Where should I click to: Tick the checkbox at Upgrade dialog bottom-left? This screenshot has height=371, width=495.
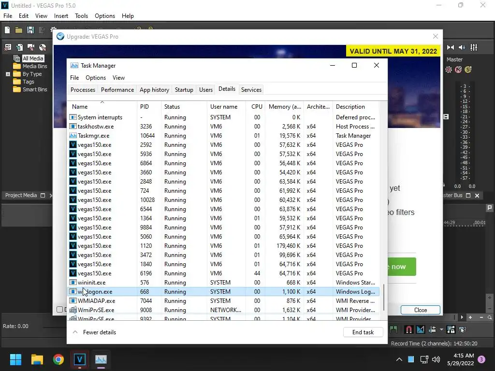coord(59,310)
